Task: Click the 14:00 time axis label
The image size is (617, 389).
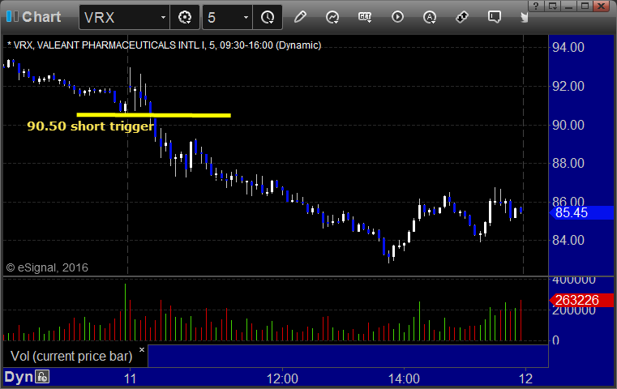Action: click(404, 378)
